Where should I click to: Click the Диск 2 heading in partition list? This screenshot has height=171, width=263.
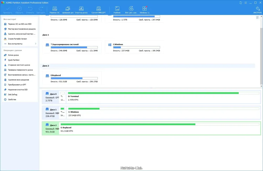point(45,66)
